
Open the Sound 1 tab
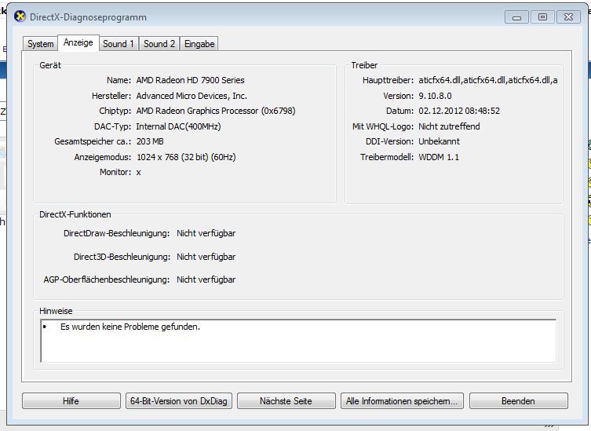(119, 44)
